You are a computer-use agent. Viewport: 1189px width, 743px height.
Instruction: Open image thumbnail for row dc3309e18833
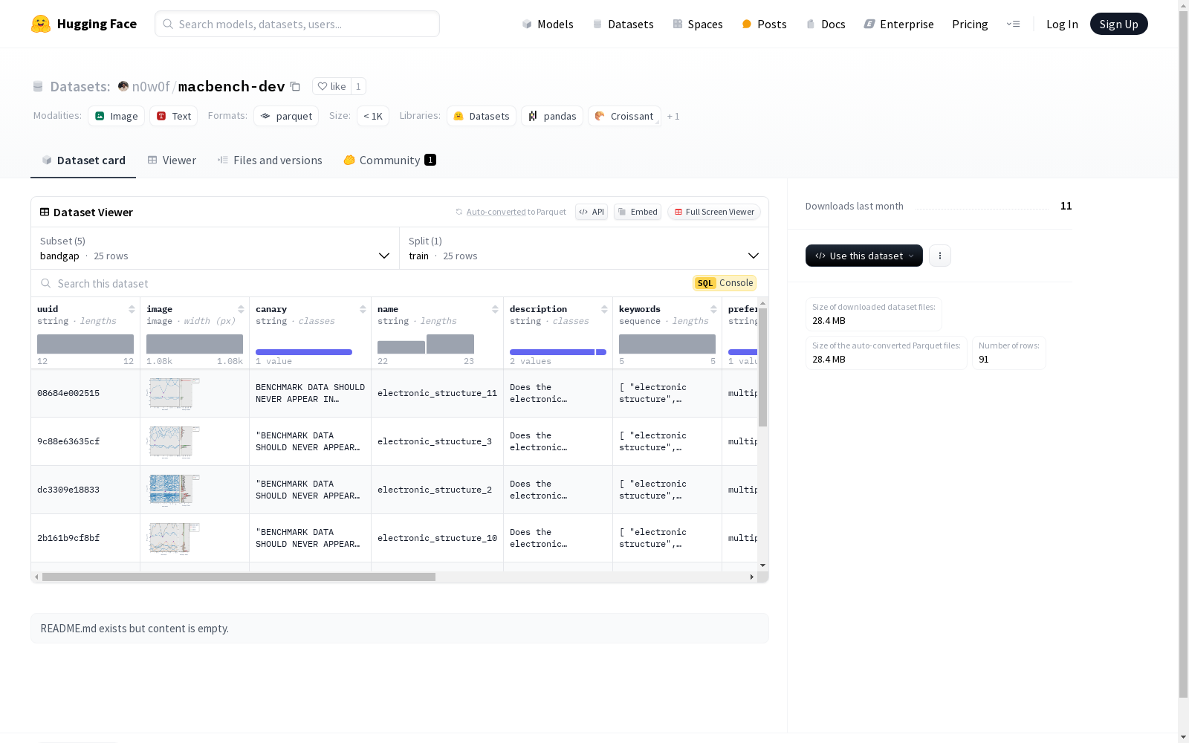(x=174, y=490)
